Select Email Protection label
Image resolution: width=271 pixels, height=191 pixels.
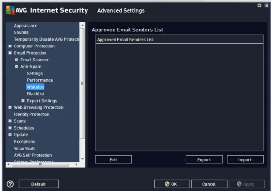pos(30,53)
